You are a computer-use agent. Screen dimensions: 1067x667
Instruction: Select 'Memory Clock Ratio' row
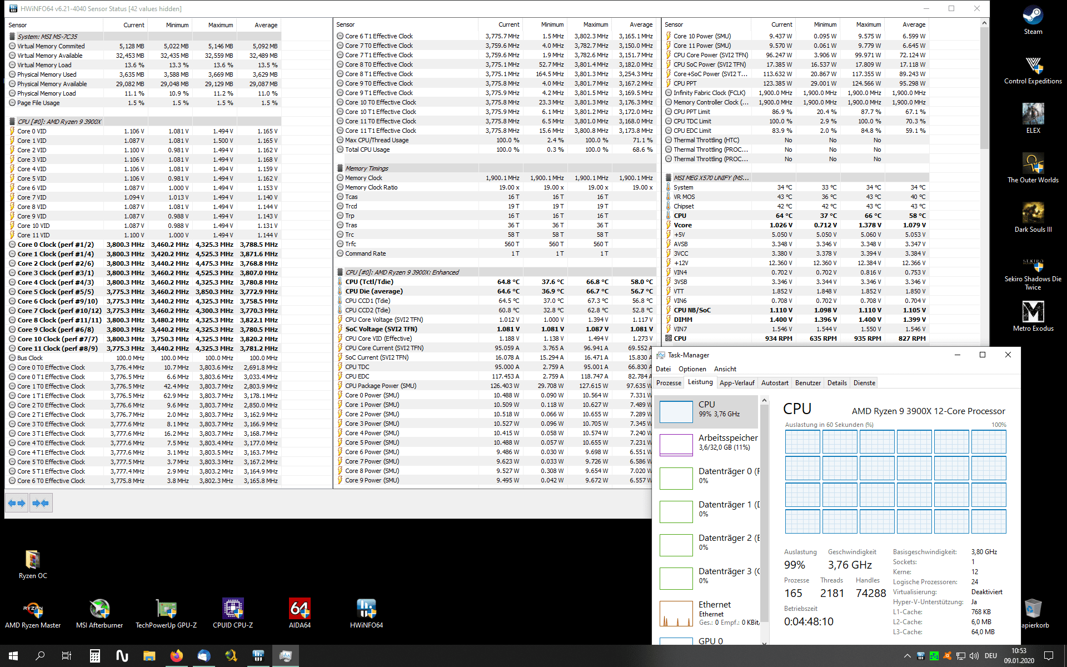(495, 187)
